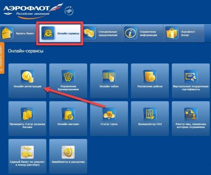View Расписание рейсов
Image resolution: width=211 pixels, height=175 pixels.
click(x=150, y=86)
